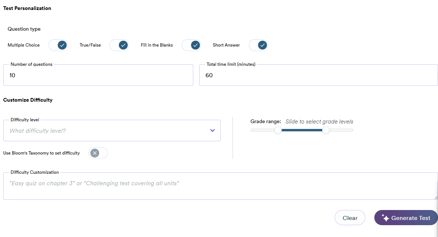Click the Use Bloom's Taxonomy label text
438x237 pixels.
coord(41,153)
